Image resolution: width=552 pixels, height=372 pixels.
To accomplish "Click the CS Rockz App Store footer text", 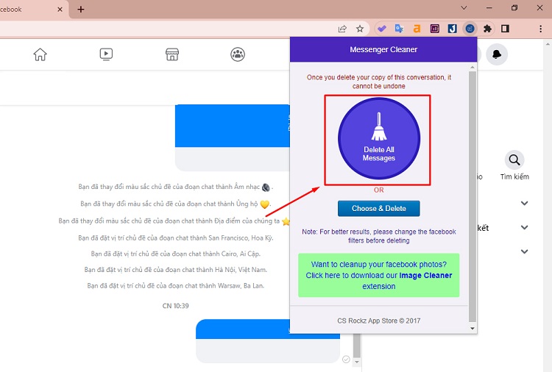I will 379,321.
